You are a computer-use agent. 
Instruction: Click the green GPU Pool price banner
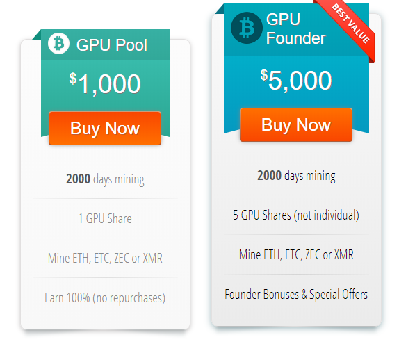pos(105,83)
